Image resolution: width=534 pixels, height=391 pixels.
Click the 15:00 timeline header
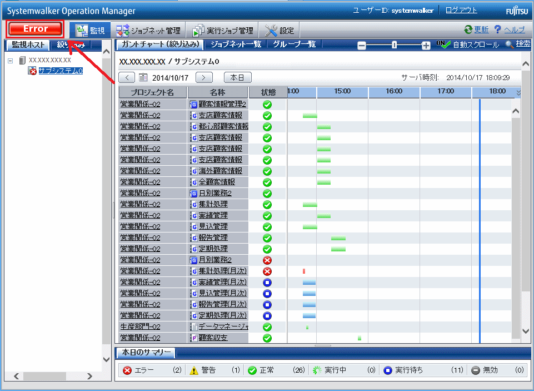[342, 92]
